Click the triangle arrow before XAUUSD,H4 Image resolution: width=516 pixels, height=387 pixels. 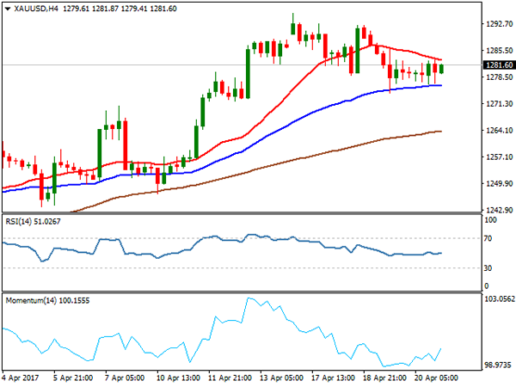[8, 9]
